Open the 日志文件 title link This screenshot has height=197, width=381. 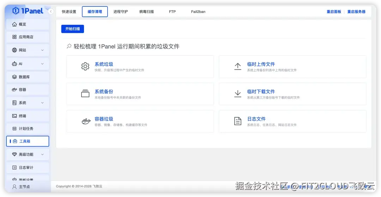pos(256,119)
